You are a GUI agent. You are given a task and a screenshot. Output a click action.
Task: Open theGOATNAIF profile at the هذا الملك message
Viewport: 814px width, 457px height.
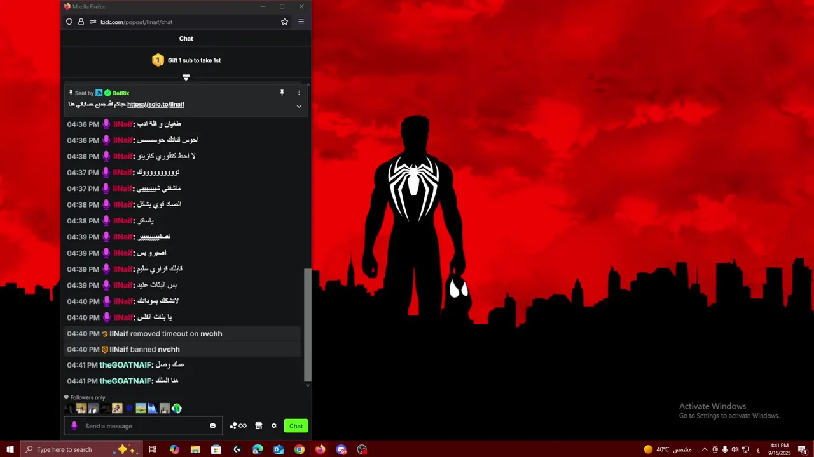click(125, 381)
